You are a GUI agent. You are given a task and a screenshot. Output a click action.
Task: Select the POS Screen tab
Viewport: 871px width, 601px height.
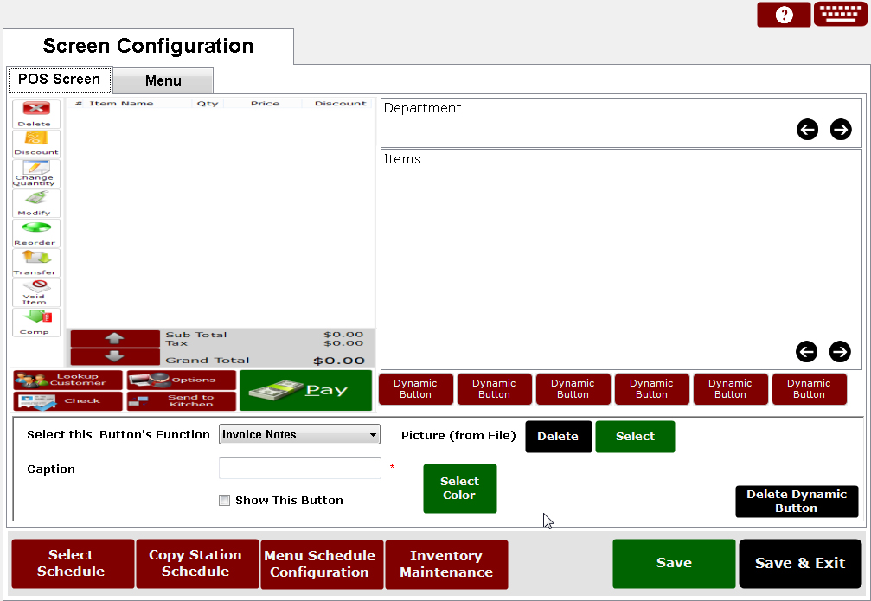[x=59, y=80]
